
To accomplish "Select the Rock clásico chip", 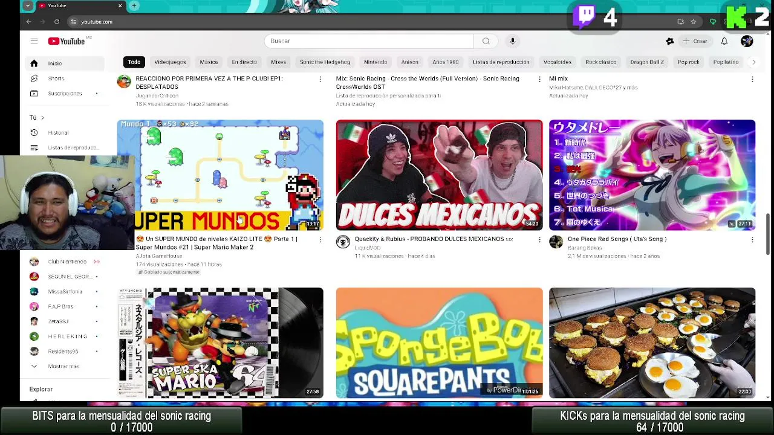I will (x=600, y=62).
